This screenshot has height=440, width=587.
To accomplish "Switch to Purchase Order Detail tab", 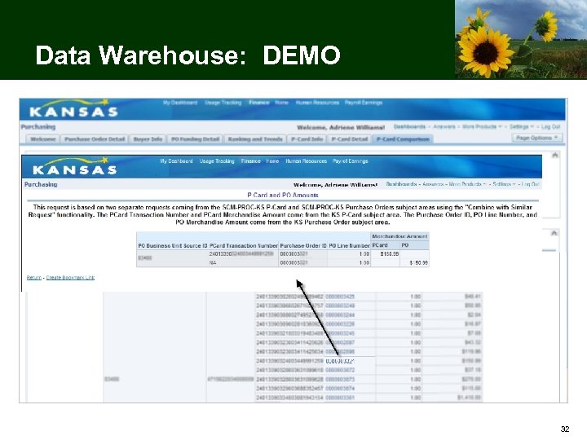I will click(95, 139).
